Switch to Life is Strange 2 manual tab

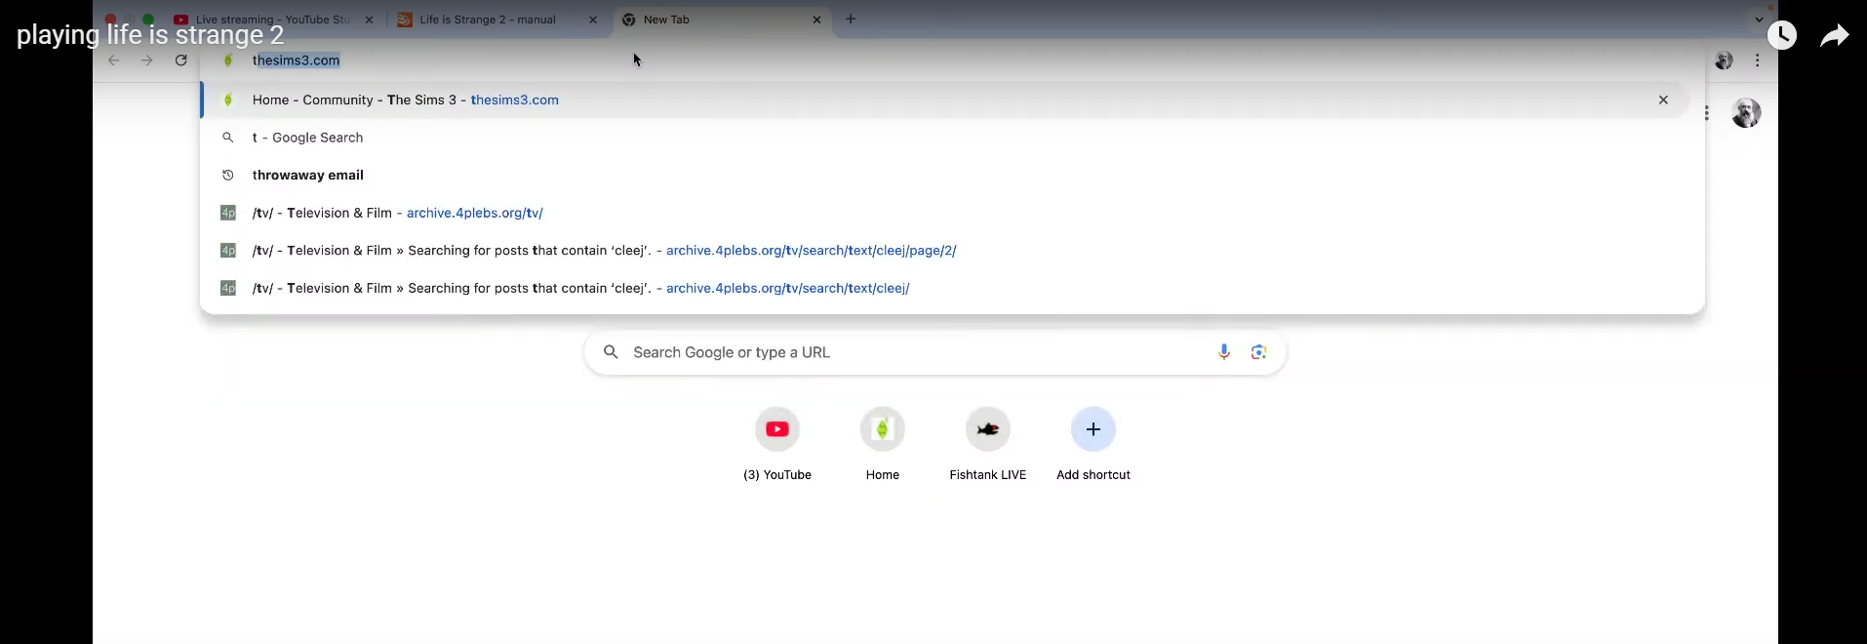[x=488, y=20]
